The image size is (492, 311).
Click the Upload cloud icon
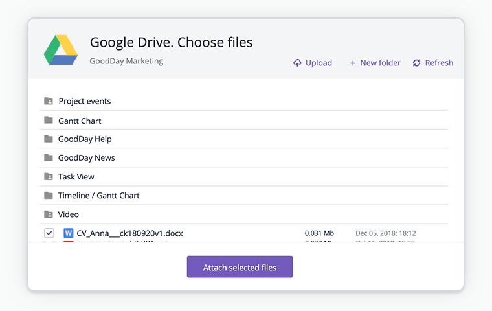click(297, 63)
